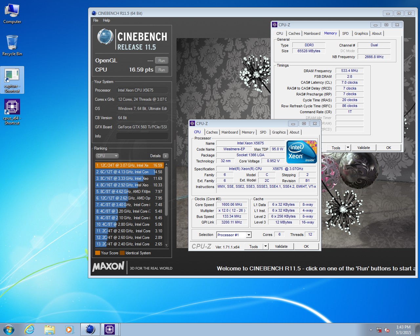Viewport: 420px width, 336px height.
Task: Select ranking entry 5 8C/8T @ 4.62 GHz AMD
Action: [129, 192]
